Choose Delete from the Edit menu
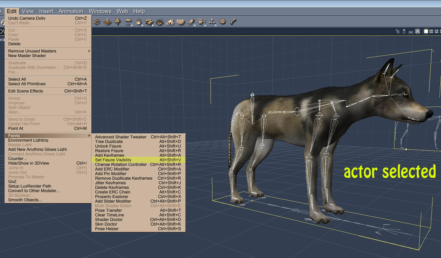441x258 pixels. 48,44
